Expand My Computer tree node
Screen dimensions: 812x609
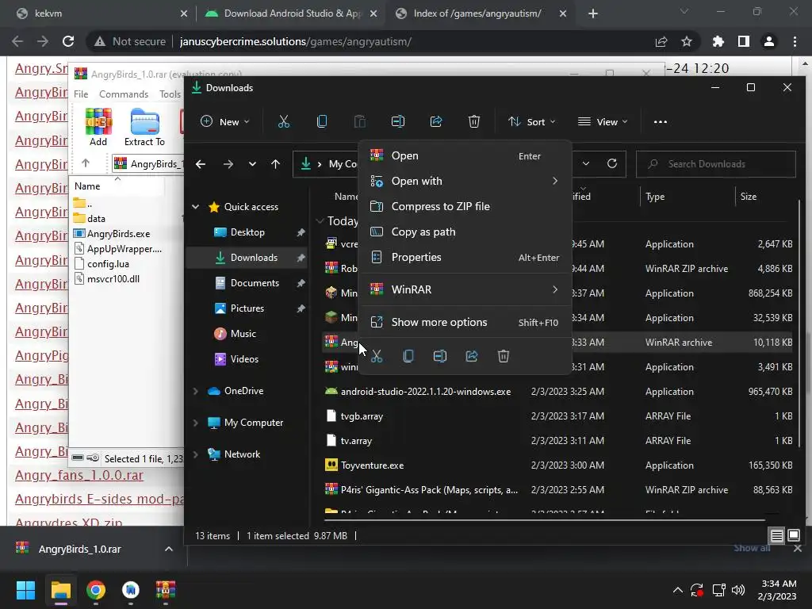point(196,423)
